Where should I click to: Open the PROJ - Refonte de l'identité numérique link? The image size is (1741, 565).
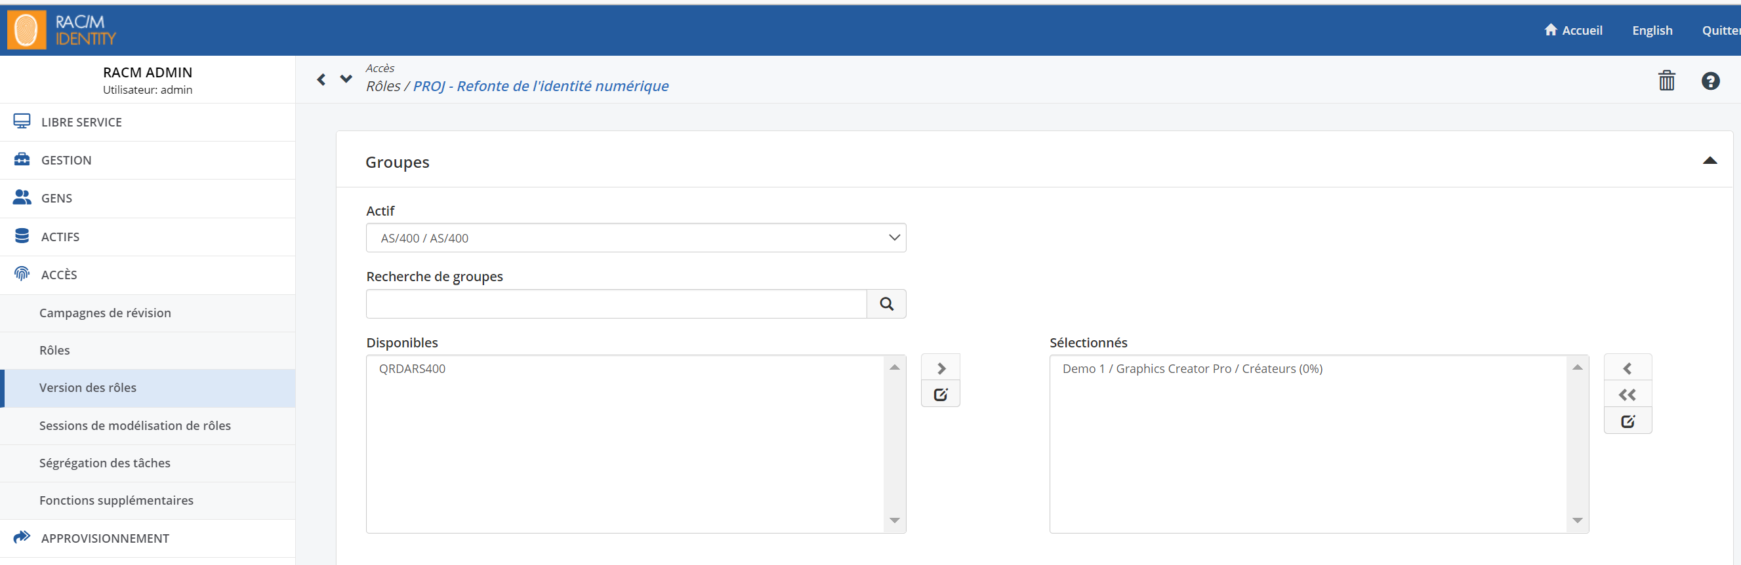[x=541, y=86]
